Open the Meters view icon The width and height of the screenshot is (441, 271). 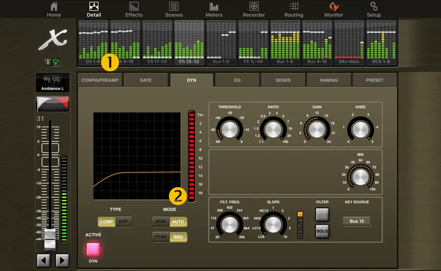tap(214, 10)
